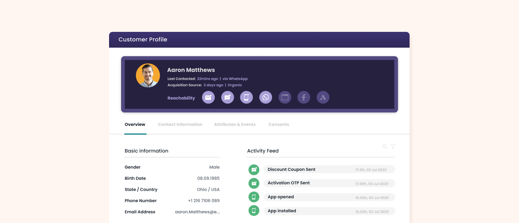Viewport: 519px width, 223px height.
Task: Click the email reachability icon
Action: (x=209, y=97)
